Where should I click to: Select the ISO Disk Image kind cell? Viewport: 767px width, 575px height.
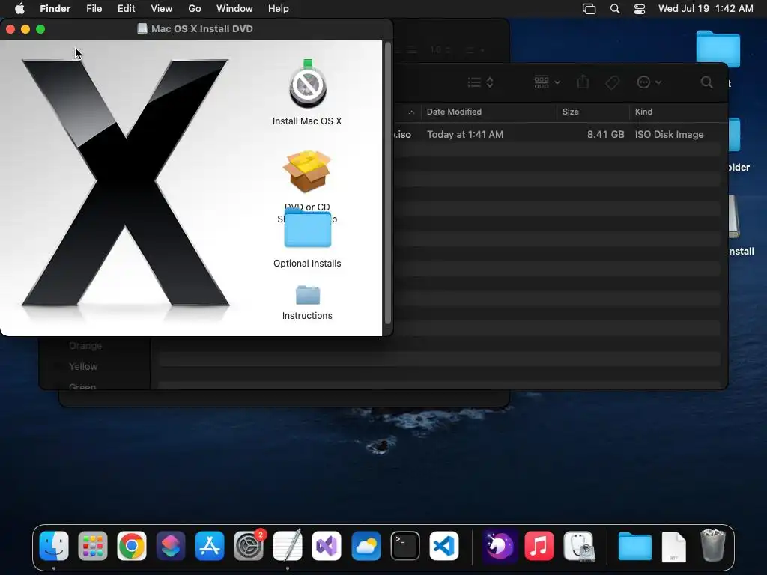pos(669,134)
